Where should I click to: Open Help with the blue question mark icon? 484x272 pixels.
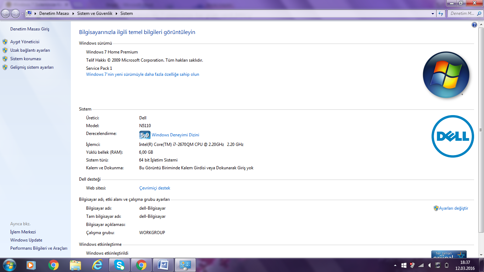tap(474, 25)
